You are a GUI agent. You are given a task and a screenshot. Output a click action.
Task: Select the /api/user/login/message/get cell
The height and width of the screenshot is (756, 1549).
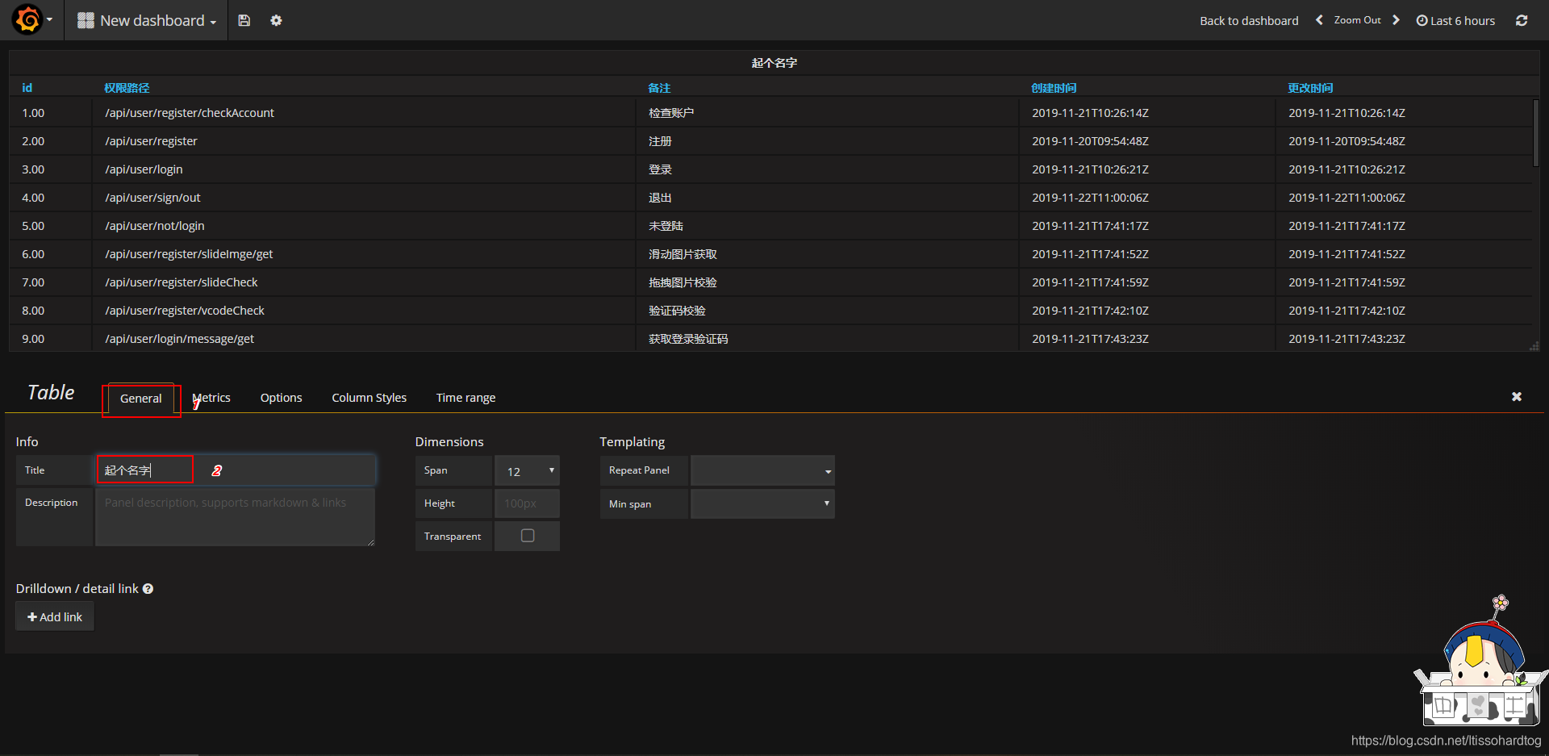[x=364, y=339]
